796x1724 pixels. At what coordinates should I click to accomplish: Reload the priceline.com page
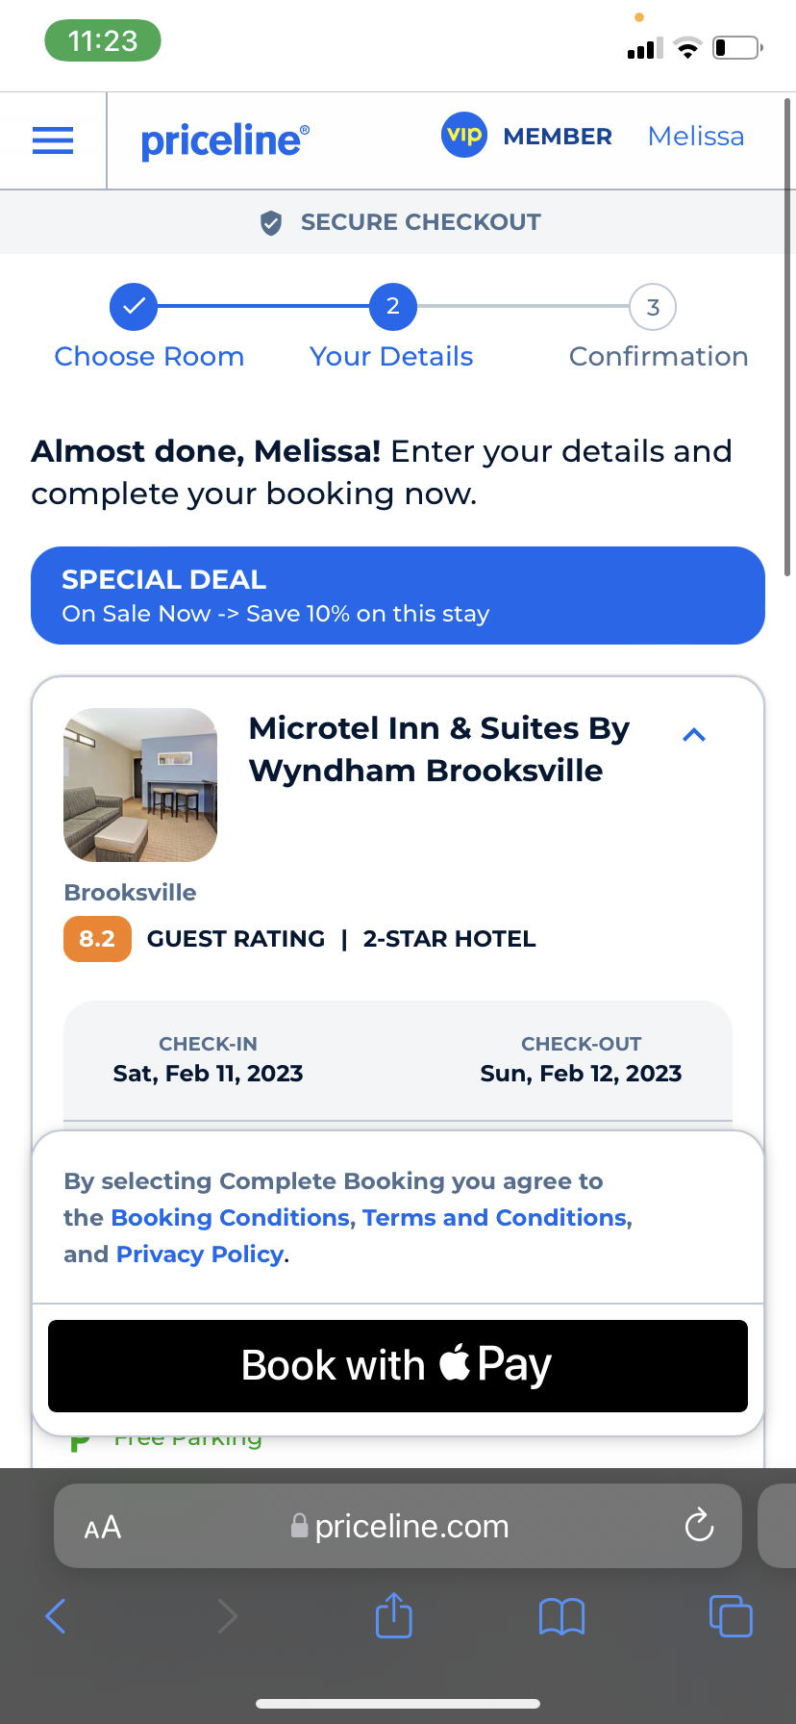(699, 1525)
